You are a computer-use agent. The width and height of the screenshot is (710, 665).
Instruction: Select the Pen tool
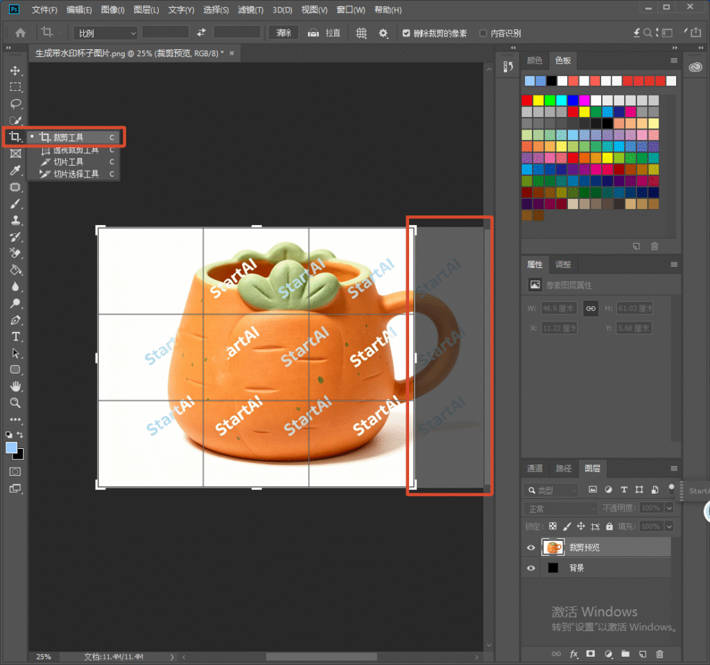coord(15,320)
